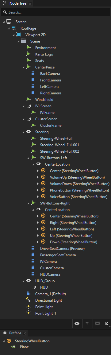This screenshot has width=111, height=355.
Task: Collapse the IVI Screen node
Action: [x=24, y=106]
